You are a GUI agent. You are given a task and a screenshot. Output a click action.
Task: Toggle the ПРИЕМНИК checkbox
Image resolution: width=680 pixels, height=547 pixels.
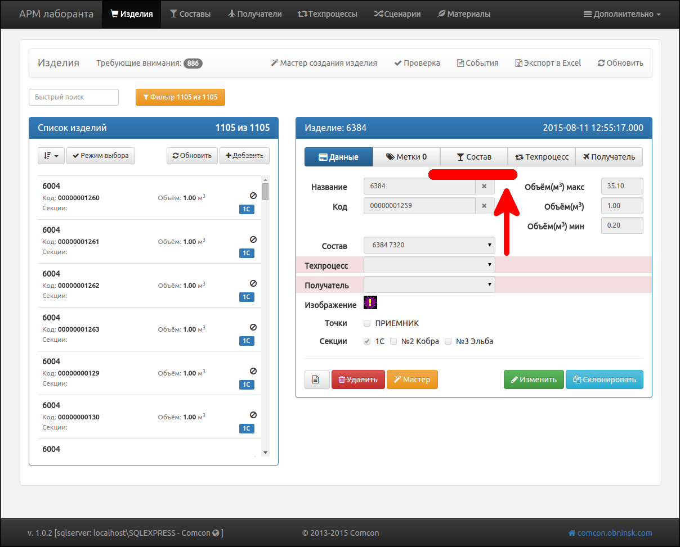pos(367,323)
